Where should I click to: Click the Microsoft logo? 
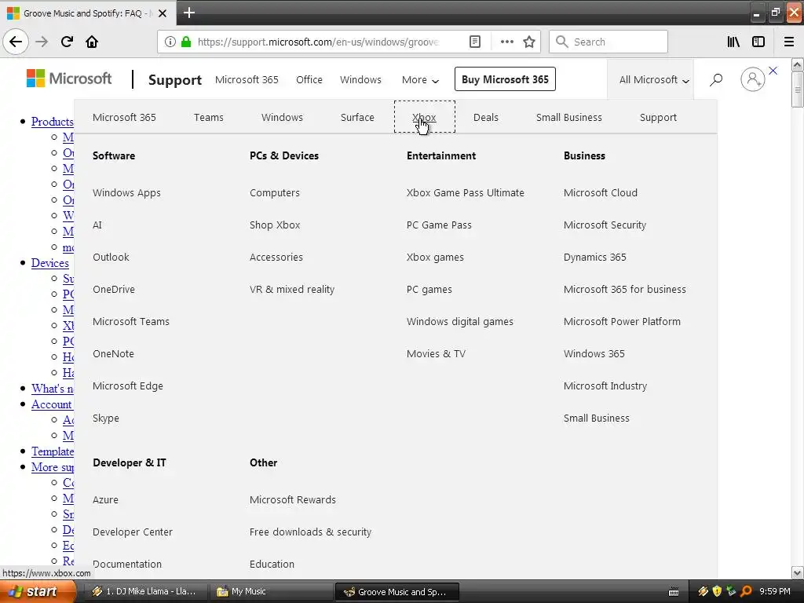coord(69,79)
